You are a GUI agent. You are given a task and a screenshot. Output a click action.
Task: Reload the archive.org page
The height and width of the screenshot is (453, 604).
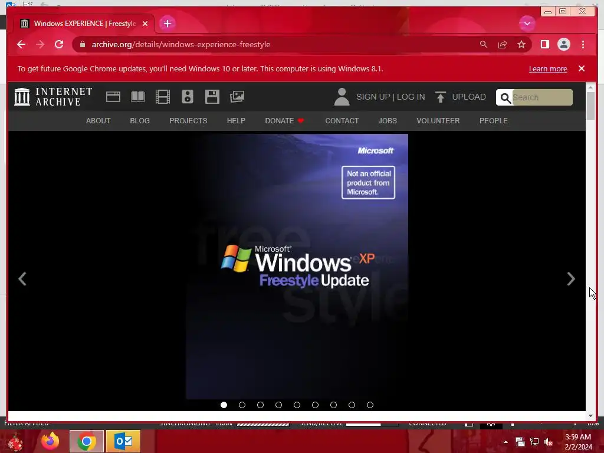click(x=59, y=44)
